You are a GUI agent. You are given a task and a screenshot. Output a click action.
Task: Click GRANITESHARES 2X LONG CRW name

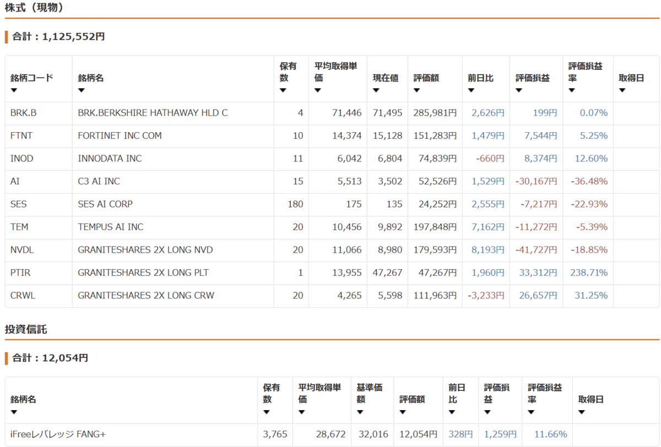(x=146, y=296)
